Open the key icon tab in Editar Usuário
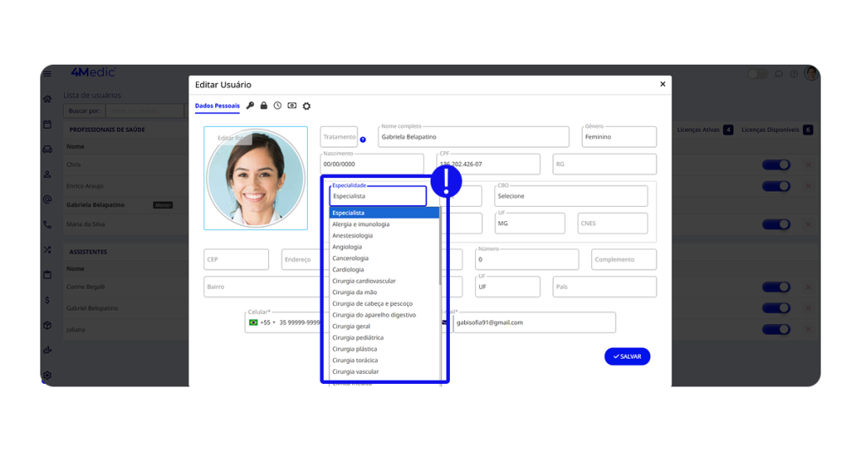The width and height of the screenshot is (861, 452). click(250, 106)
